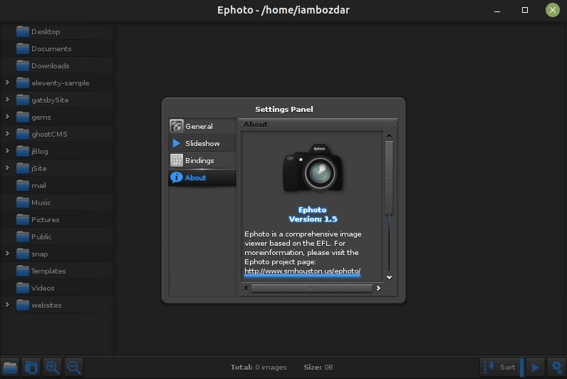Expand the jSite folder
The width and height of the screenshot is (567, 379).
(x=7, y=168)
